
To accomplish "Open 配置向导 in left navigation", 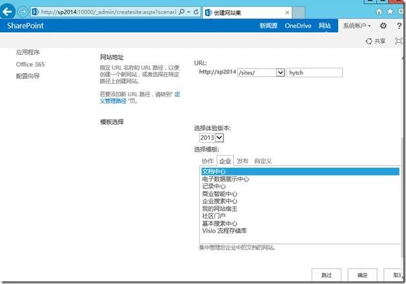I will point(28,76).
